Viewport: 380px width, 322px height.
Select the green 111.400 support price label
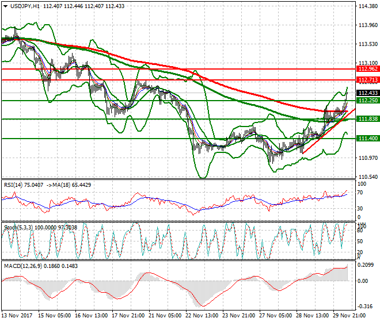pyautogui.click(x=368, y=139)
